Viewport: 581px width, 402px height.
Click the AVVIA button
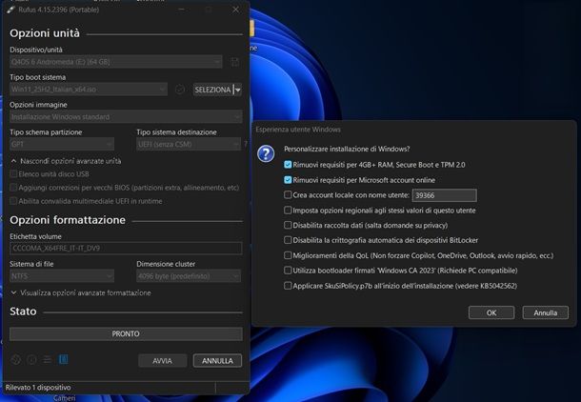point(162,361)
